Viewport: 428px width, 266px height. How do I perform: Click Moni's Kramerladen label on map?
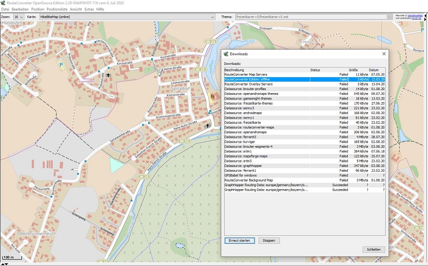pos(87,80)
